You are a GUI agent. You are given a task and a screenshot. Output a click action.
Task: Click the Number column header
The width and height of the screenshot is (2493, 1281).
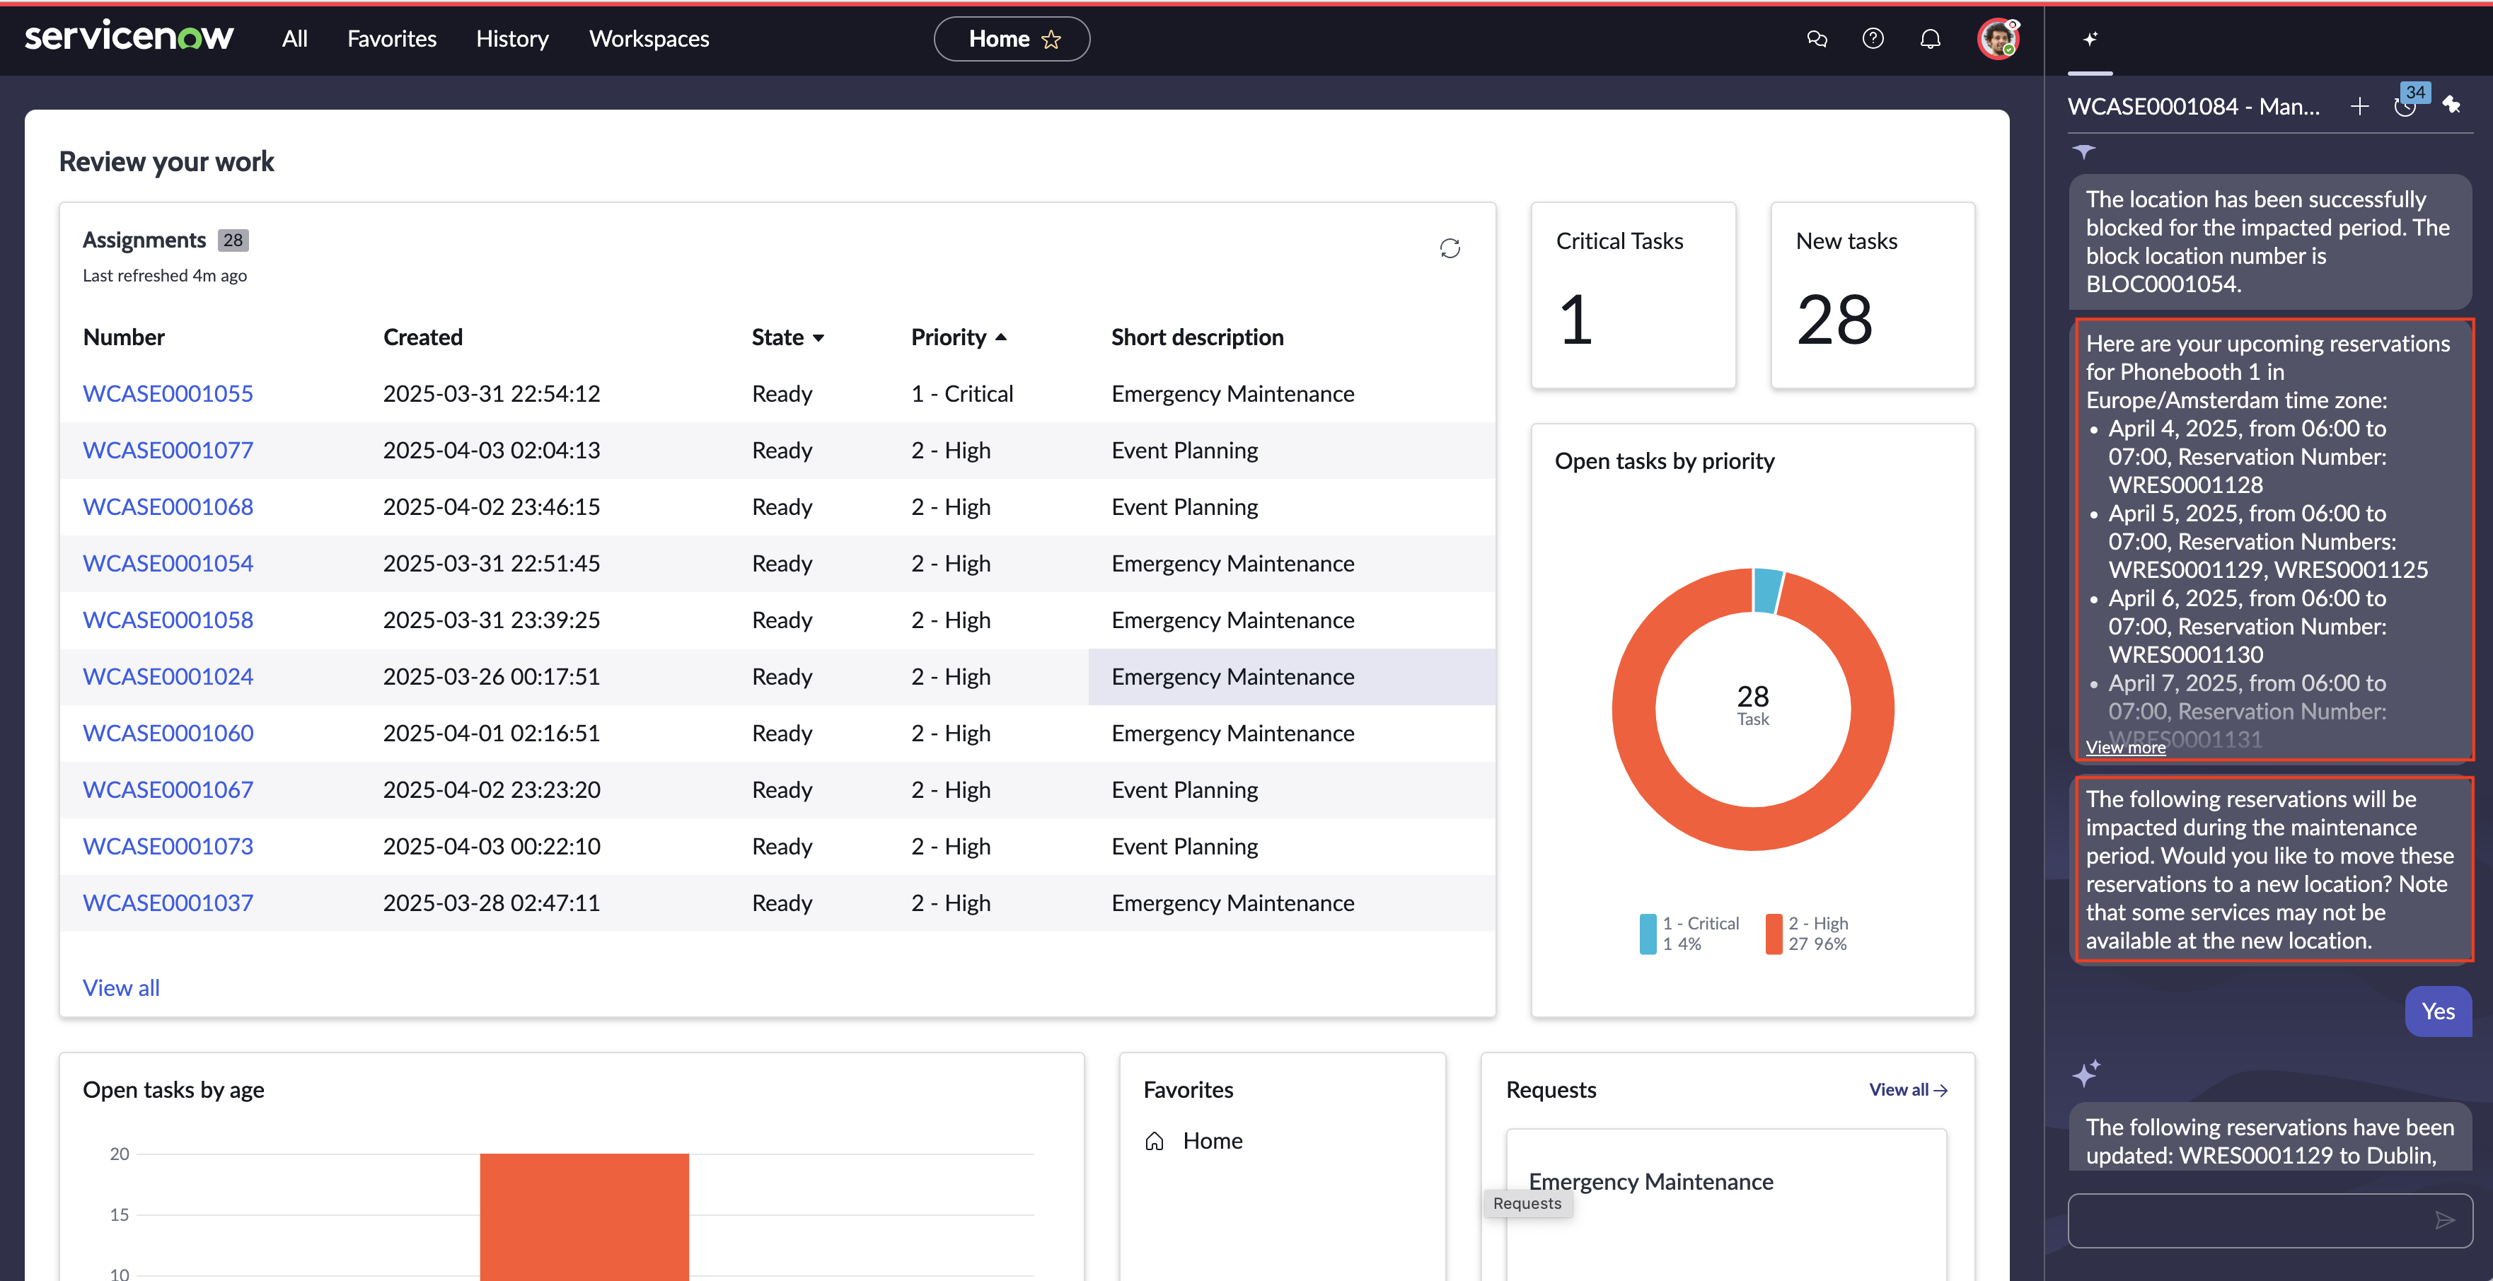[124, 337]
